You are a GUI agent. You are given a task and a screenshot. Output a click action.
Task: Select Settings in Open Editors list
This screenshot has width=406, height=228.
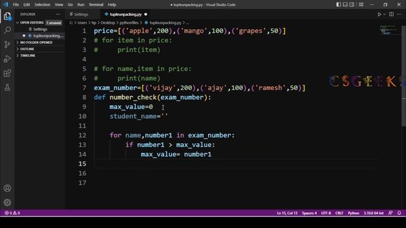coord(39,29)
